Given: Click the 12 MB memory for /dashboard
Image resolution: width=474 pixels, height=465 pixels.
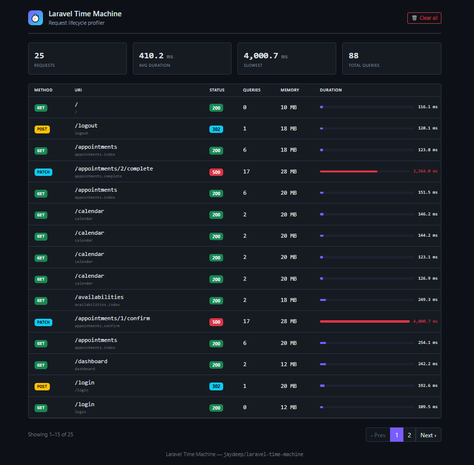Looking at the screenshot, I should pos(288,364).
